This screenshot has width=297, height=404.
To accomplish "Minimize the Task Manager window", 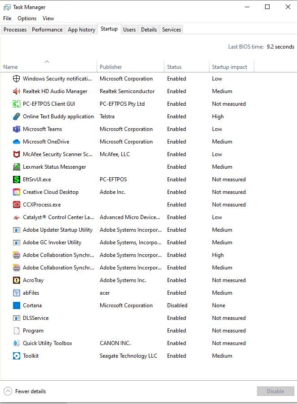I will click(x=247, y=7).
